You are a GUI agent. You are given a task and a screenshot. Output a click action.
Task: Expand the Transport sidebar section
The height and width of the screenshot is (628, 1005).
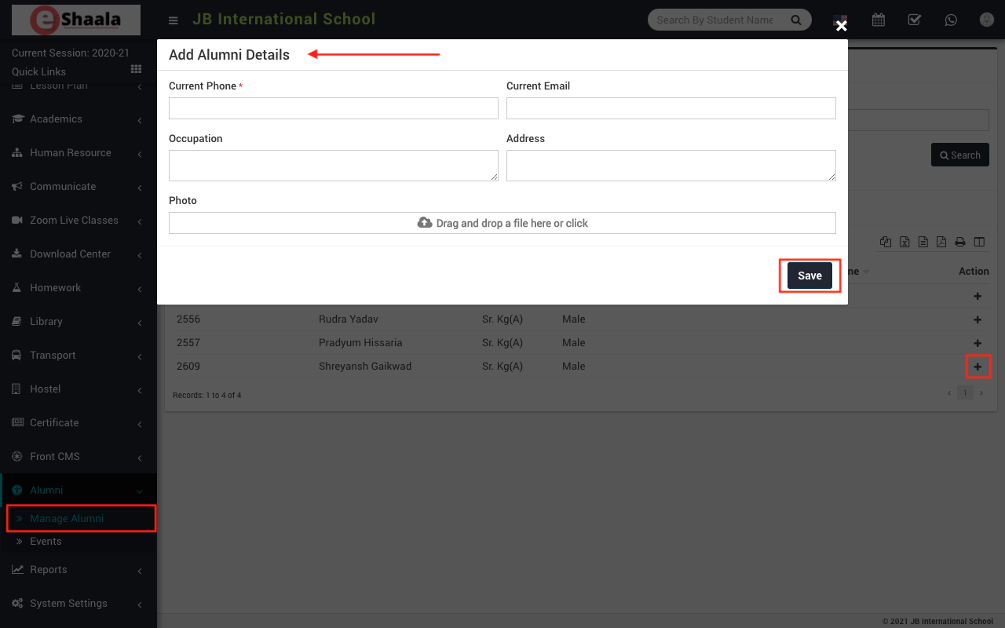tap(77, 356)
